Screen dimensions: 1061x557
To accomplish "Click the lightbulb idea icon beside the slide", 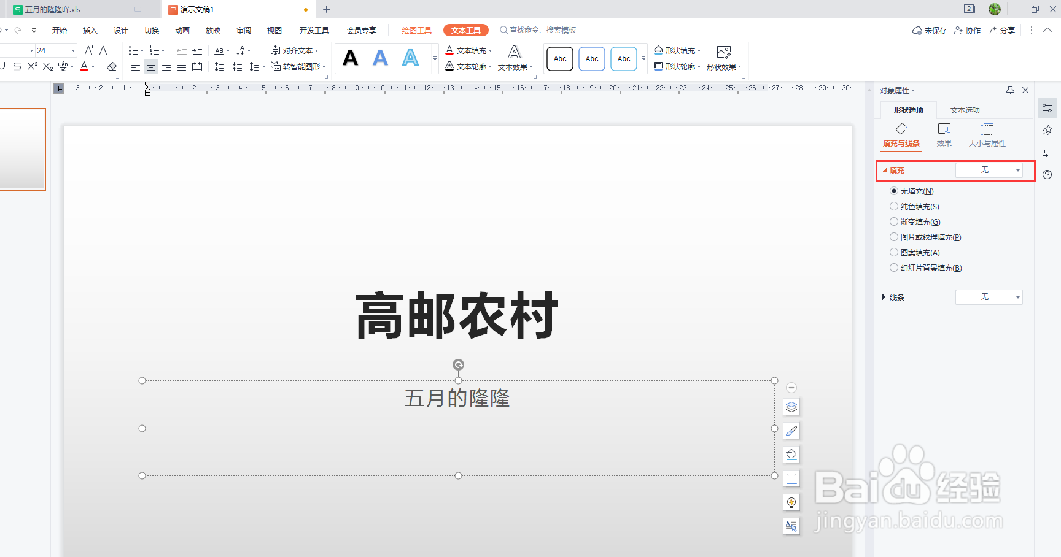I will tap(791, 502).
